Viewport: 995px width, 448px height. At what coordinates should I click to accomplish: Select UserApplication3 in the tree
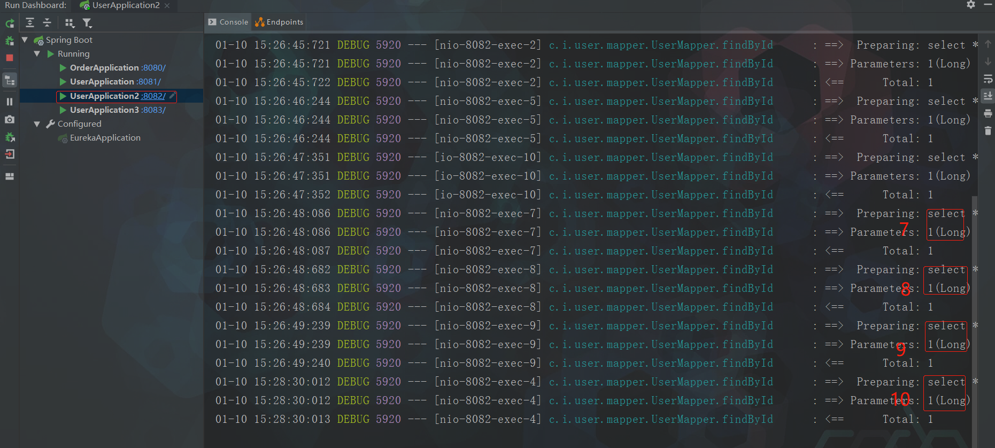click(104, 110)
